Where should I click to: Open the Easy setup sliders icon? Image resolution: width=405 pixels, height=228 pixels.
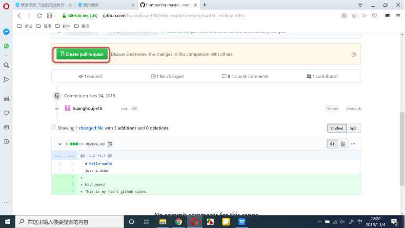398,16
